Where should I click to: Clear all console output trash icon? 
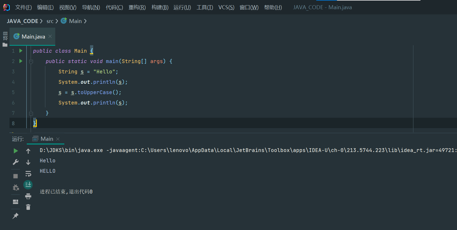click(x=28, y=207)
